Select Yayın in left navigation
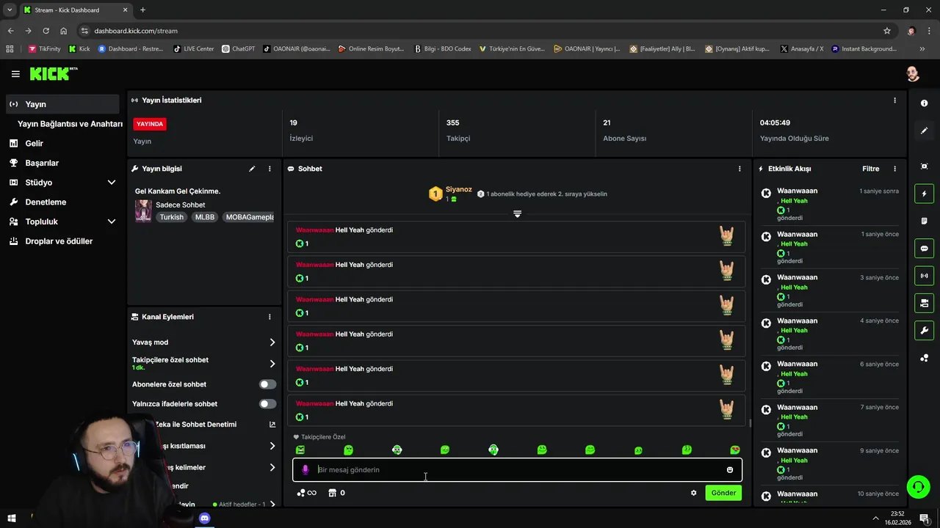 [62, 104]
